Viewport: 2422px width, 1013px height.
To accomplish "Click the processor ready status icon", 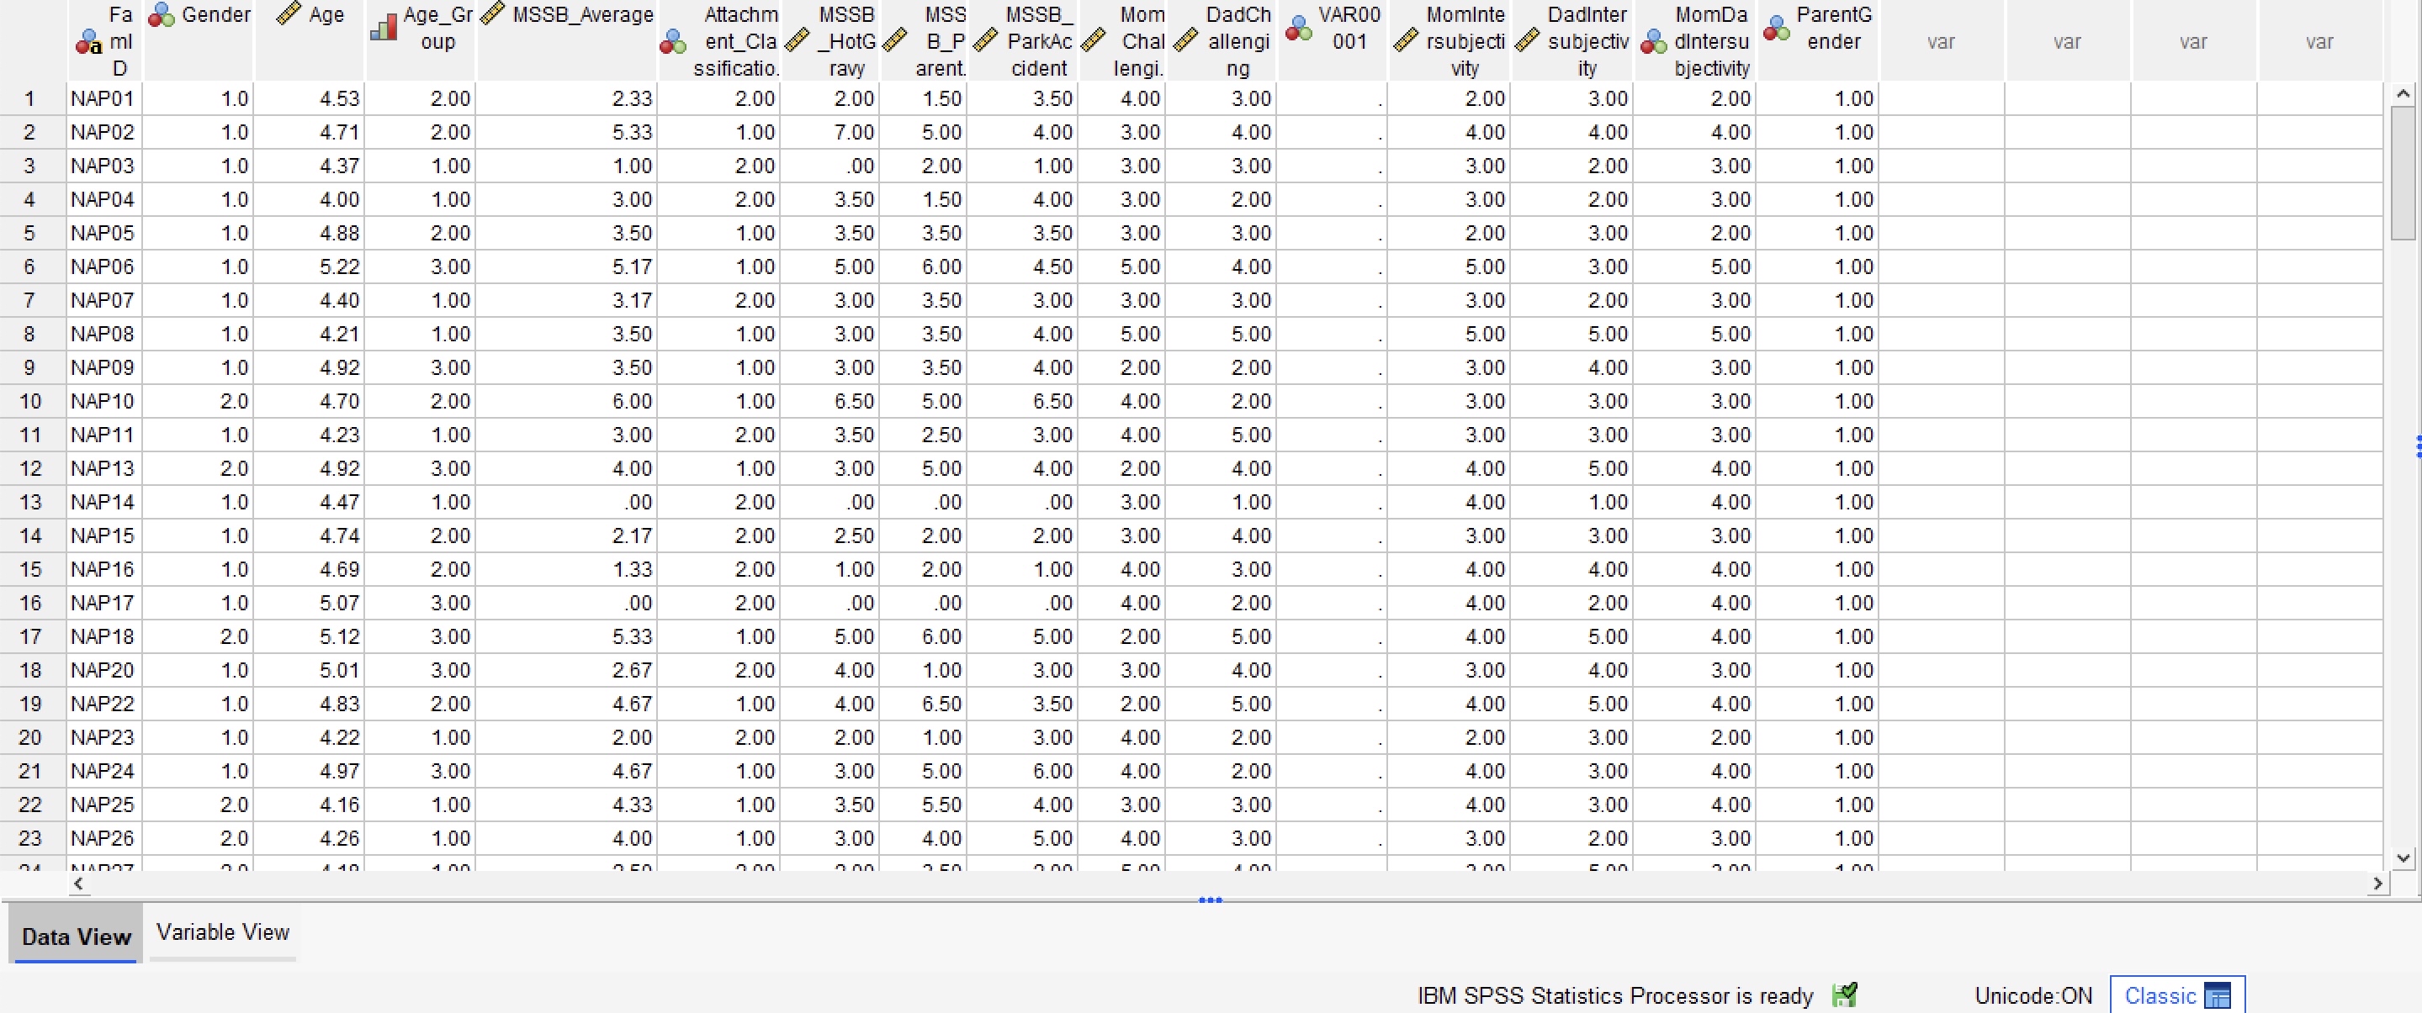I will tap(1845, 995).
